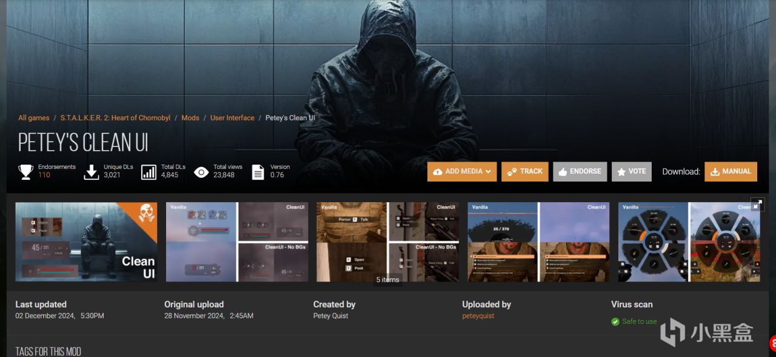Click the Vote button
This screenshot has width=776, height=357.
click(x=632, y=171)
